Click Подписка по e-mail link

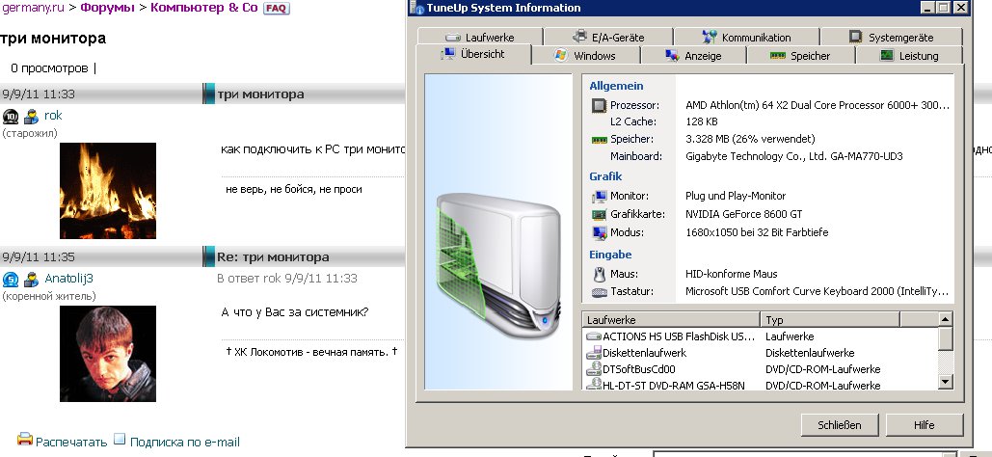pos(185,442)
